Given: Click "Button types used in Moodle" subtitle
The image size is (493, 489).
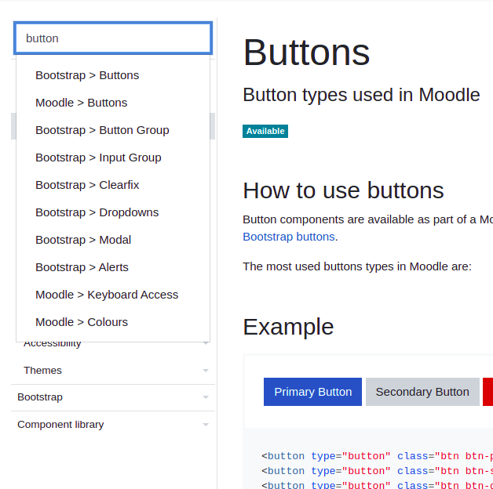Looking at the screenshot, I should click(361, 95).
